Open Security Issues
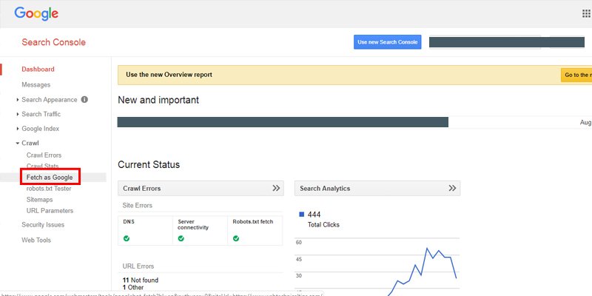 [43, 225]
